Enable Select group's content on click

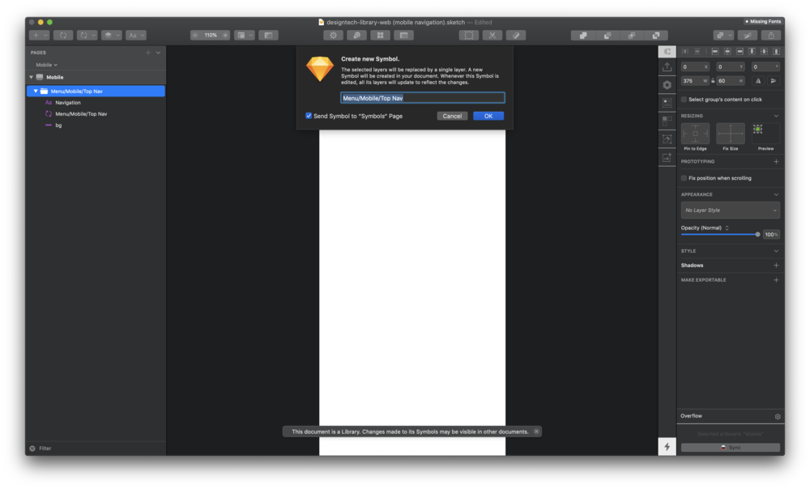685,99
